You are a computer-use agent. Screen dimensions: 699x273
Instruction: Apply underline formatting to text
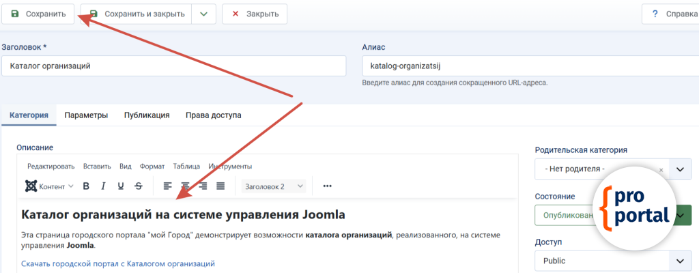121,186
